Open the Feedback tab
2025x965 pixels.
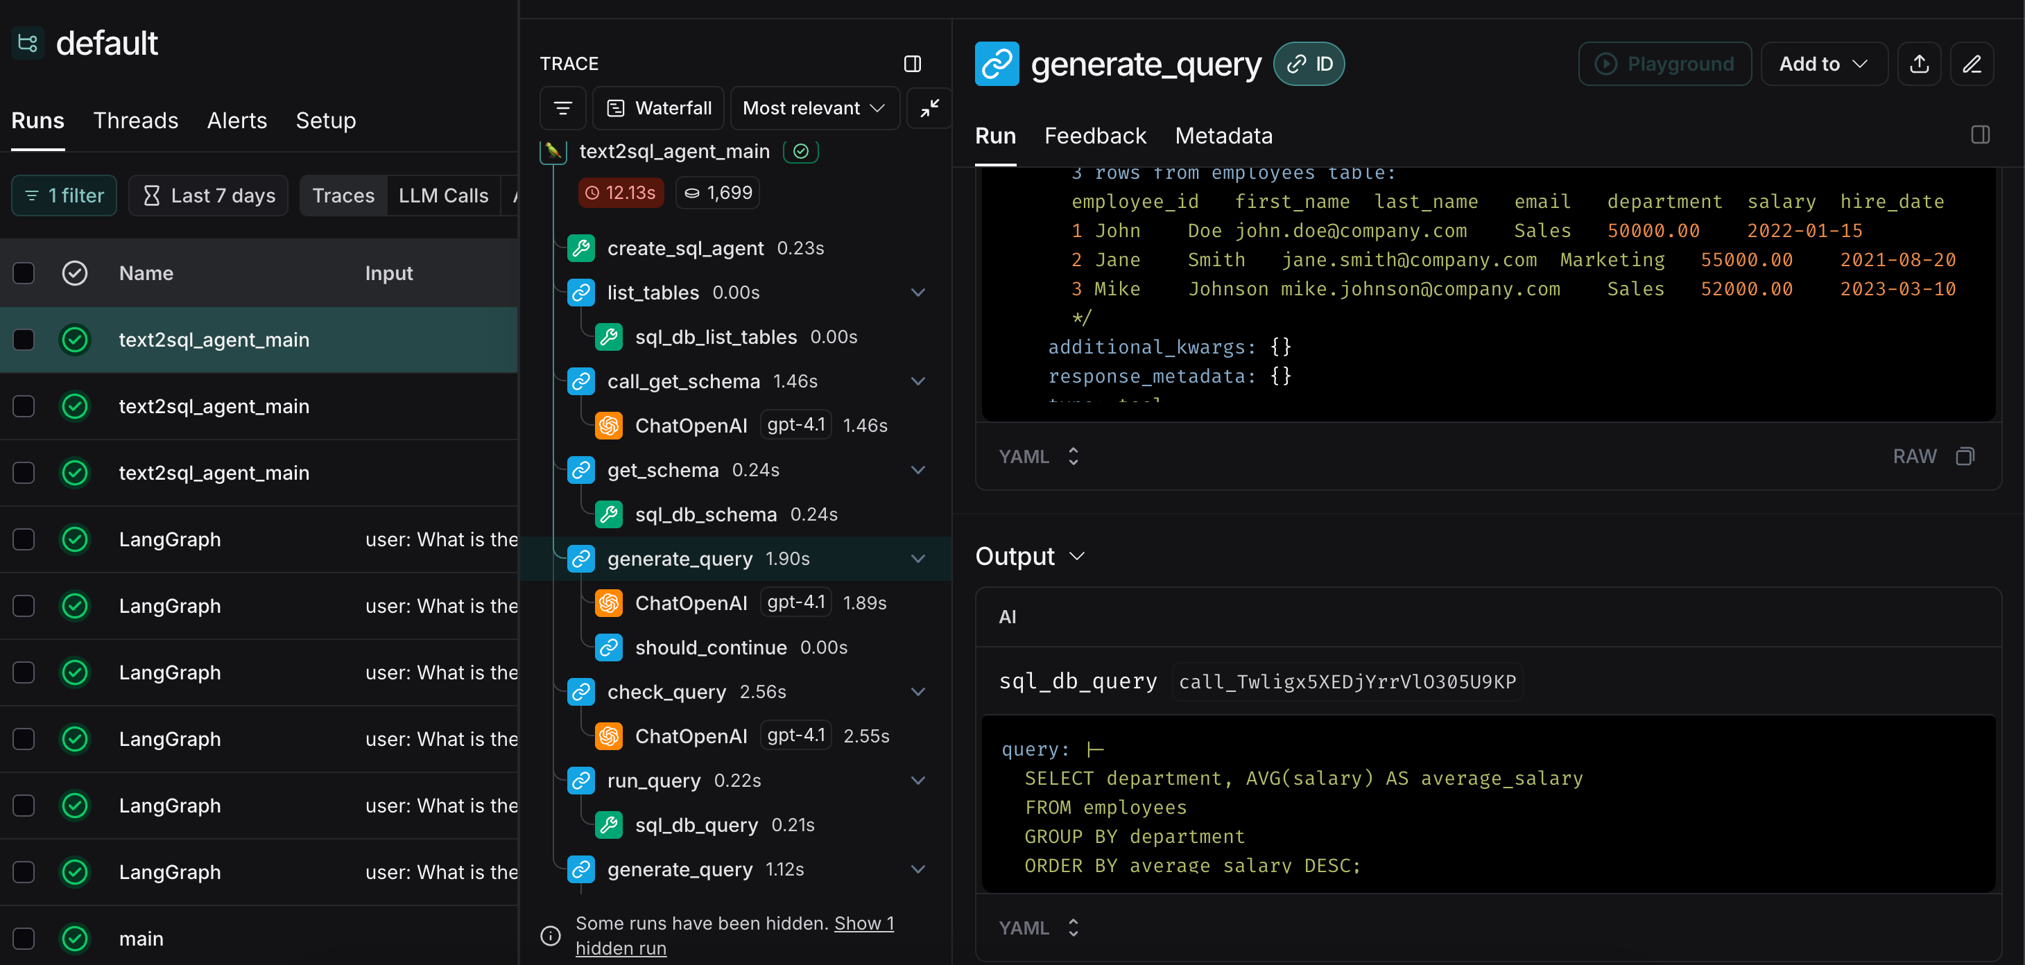(x=1094, y=135)
